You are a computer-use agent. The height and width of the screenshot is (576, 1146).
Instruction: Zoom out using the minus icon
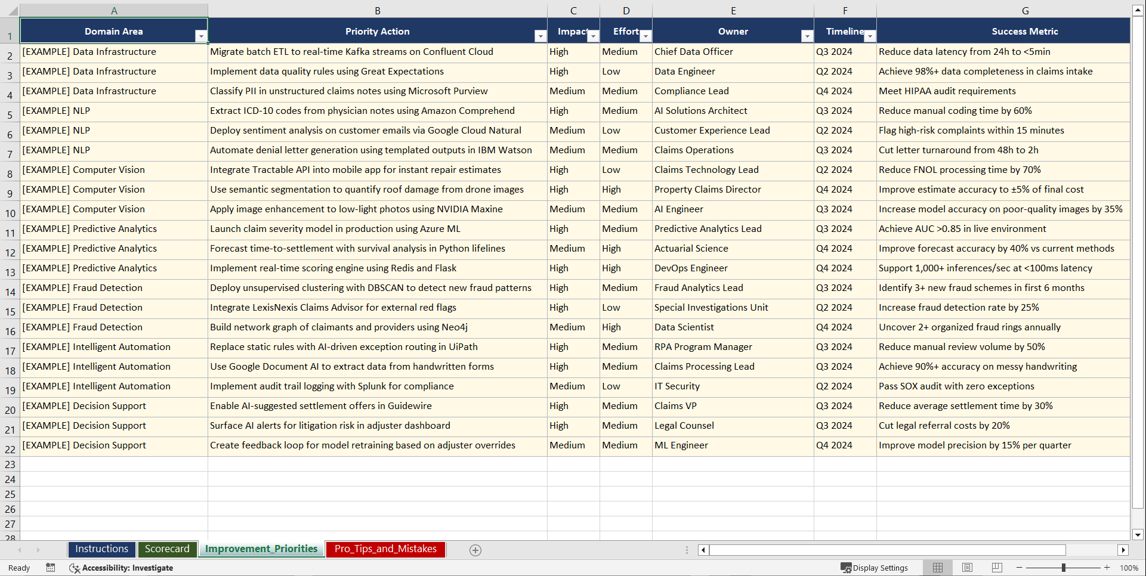[x=1019, y=568]
